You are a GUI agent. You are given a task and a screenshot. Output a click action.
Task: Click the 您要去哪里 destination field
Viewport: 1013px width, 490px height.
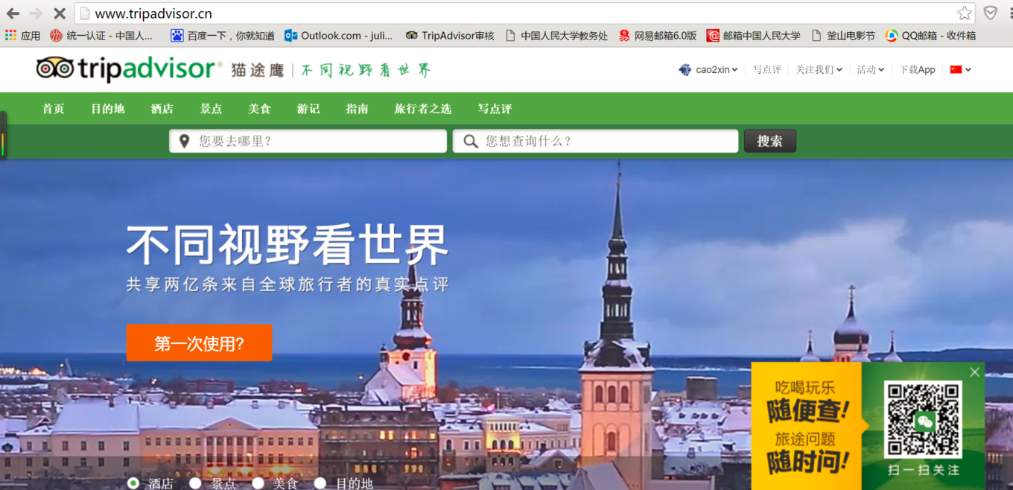(308, 141)
